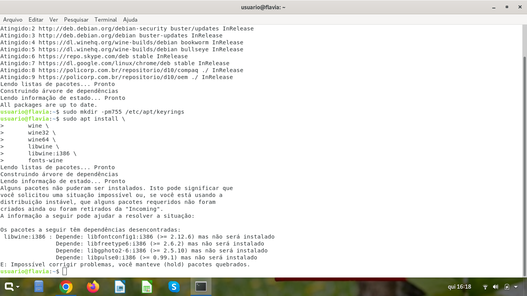This screenshot has width=527, height=296.
Task: Click the 'libwine:i386 \' continuation line
Action: point(52,153)
